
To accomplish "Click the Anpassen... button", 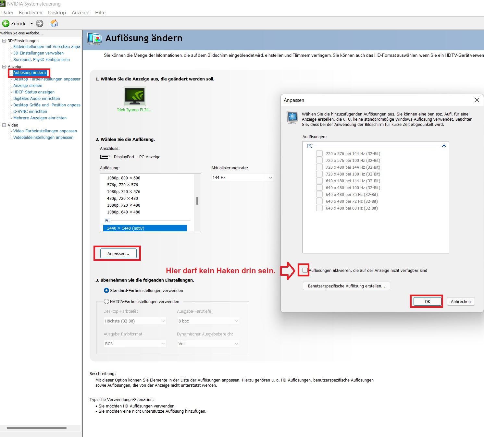I will (118, 253).
